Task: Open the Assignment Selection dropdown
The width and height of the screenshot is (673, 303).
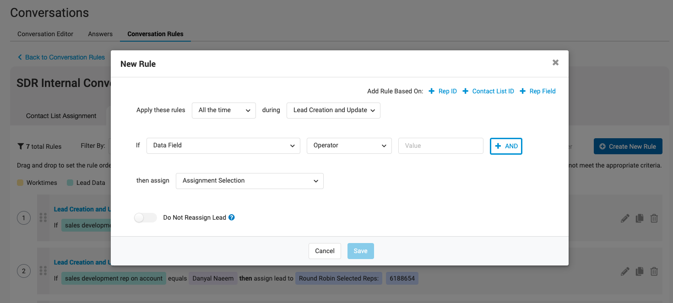Action: point(250,181)
